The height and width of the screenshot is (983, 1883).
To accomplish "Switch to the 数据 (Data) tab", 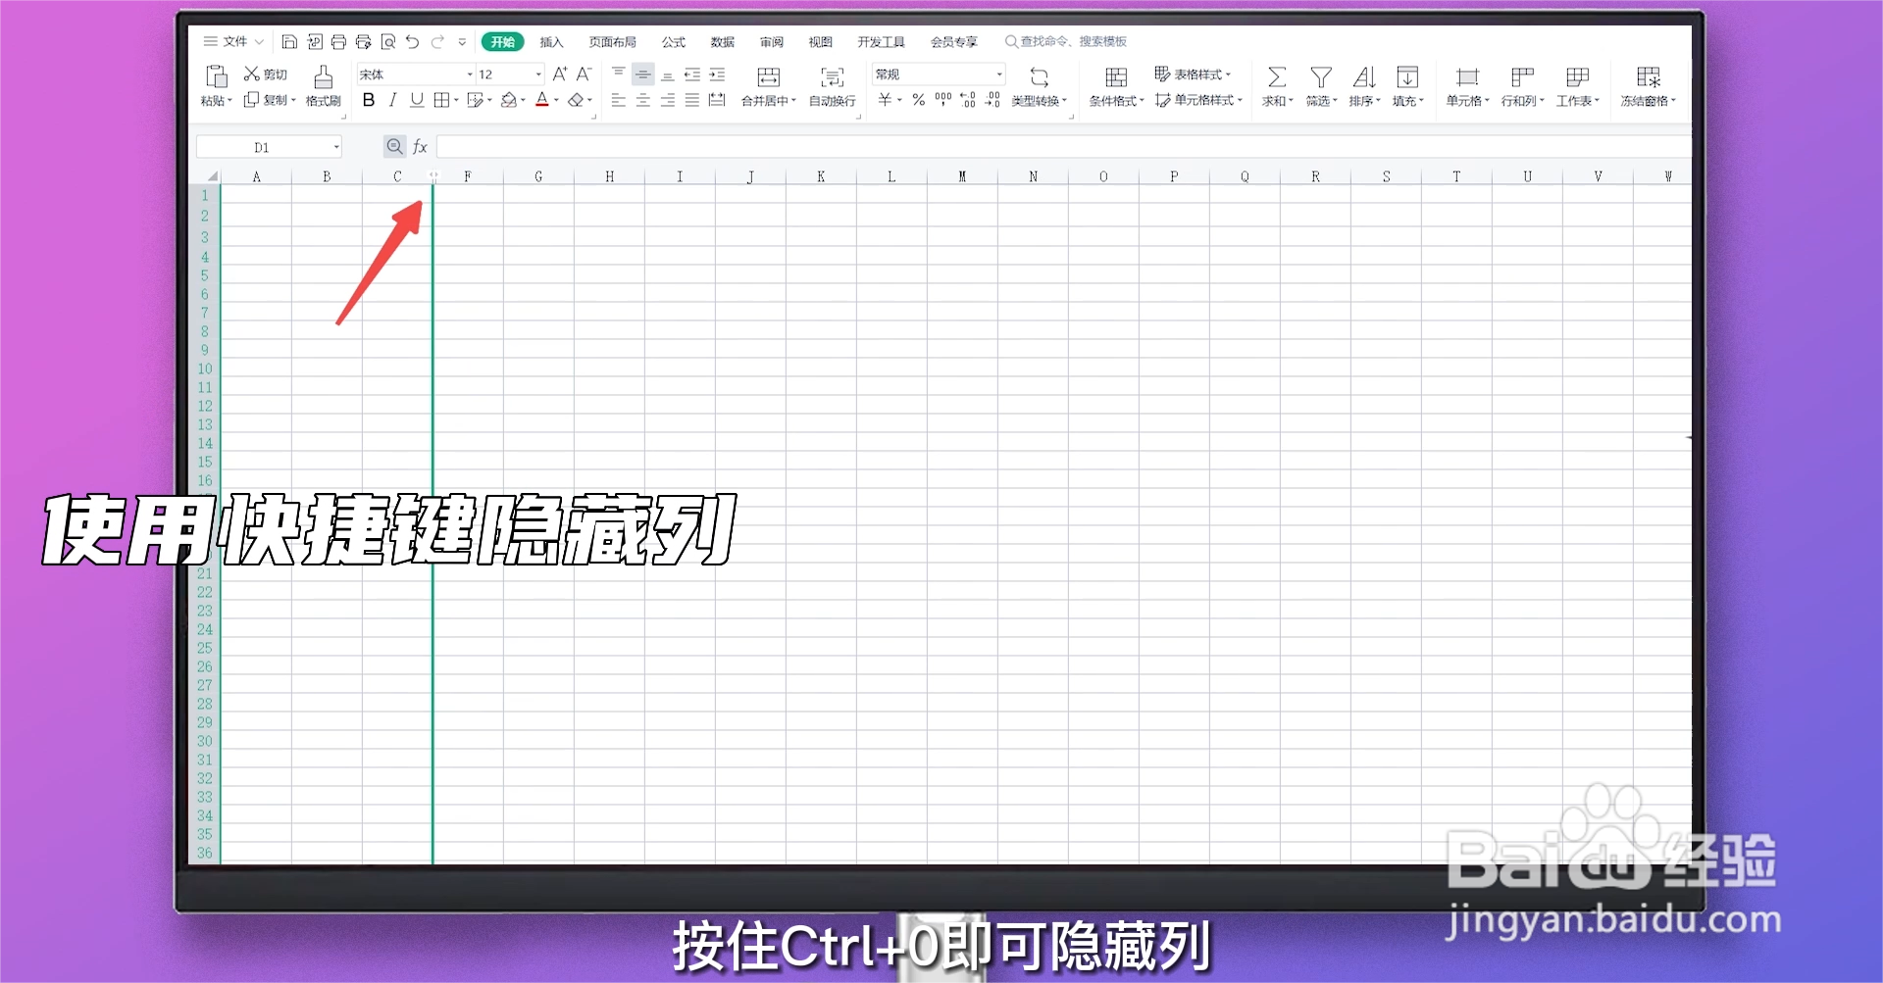I will click(723, 42).
